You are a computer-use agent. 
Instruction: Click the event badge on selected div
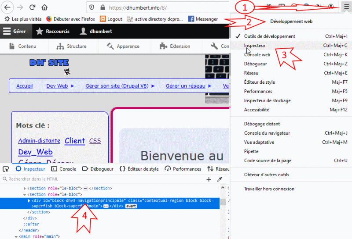[x=131, y=206]
